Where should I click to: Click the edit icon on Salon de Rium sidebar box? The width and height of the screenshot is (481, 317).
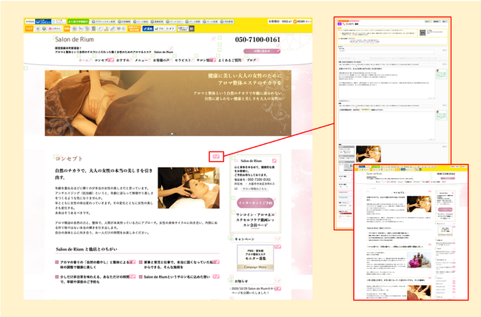273,160
